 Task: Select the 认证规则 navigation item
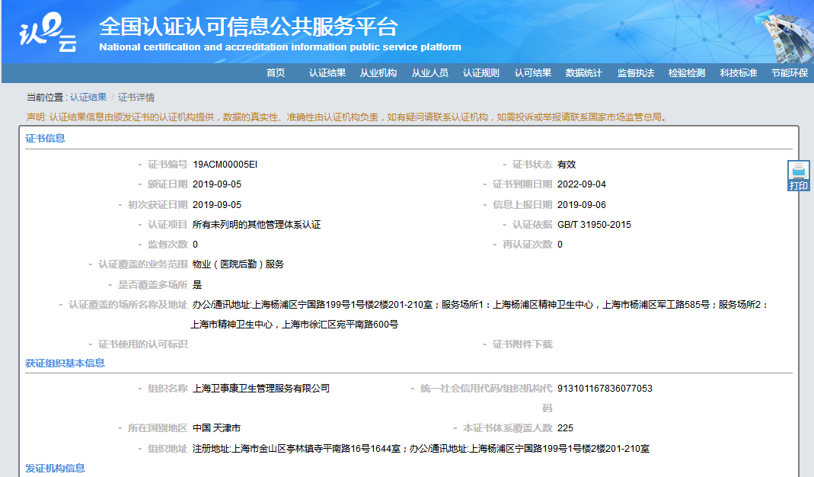click(481, 73)
